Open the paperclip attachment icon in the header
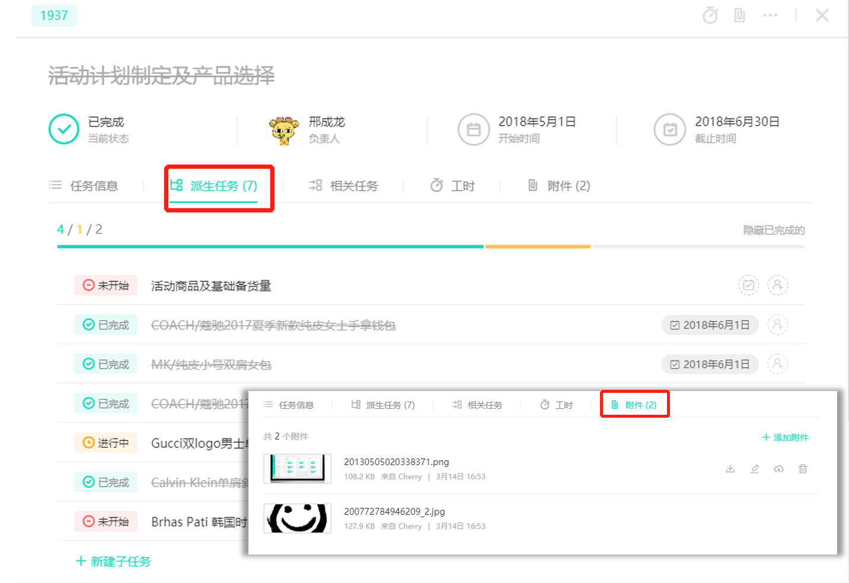Image resolution: width=849 pixels, height=583 pixels. [739, 15]
